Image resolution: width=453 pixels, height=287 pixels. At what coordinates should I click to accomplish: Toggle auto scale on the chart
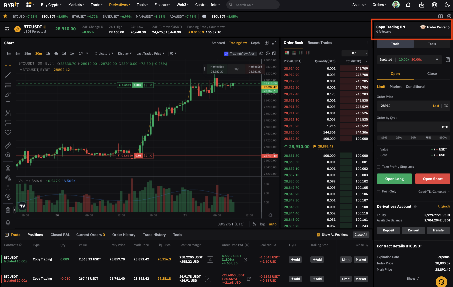click(273, 224)
